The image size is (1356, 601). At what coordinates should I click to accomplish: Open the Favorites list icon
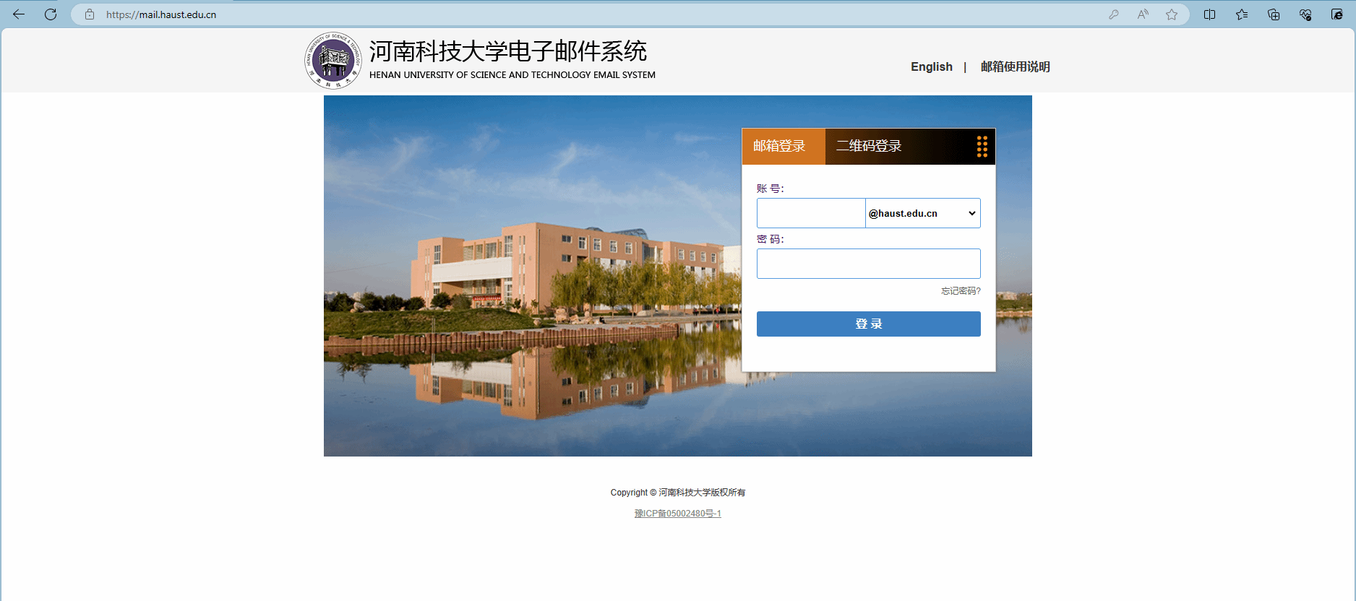coord(1242,14)
